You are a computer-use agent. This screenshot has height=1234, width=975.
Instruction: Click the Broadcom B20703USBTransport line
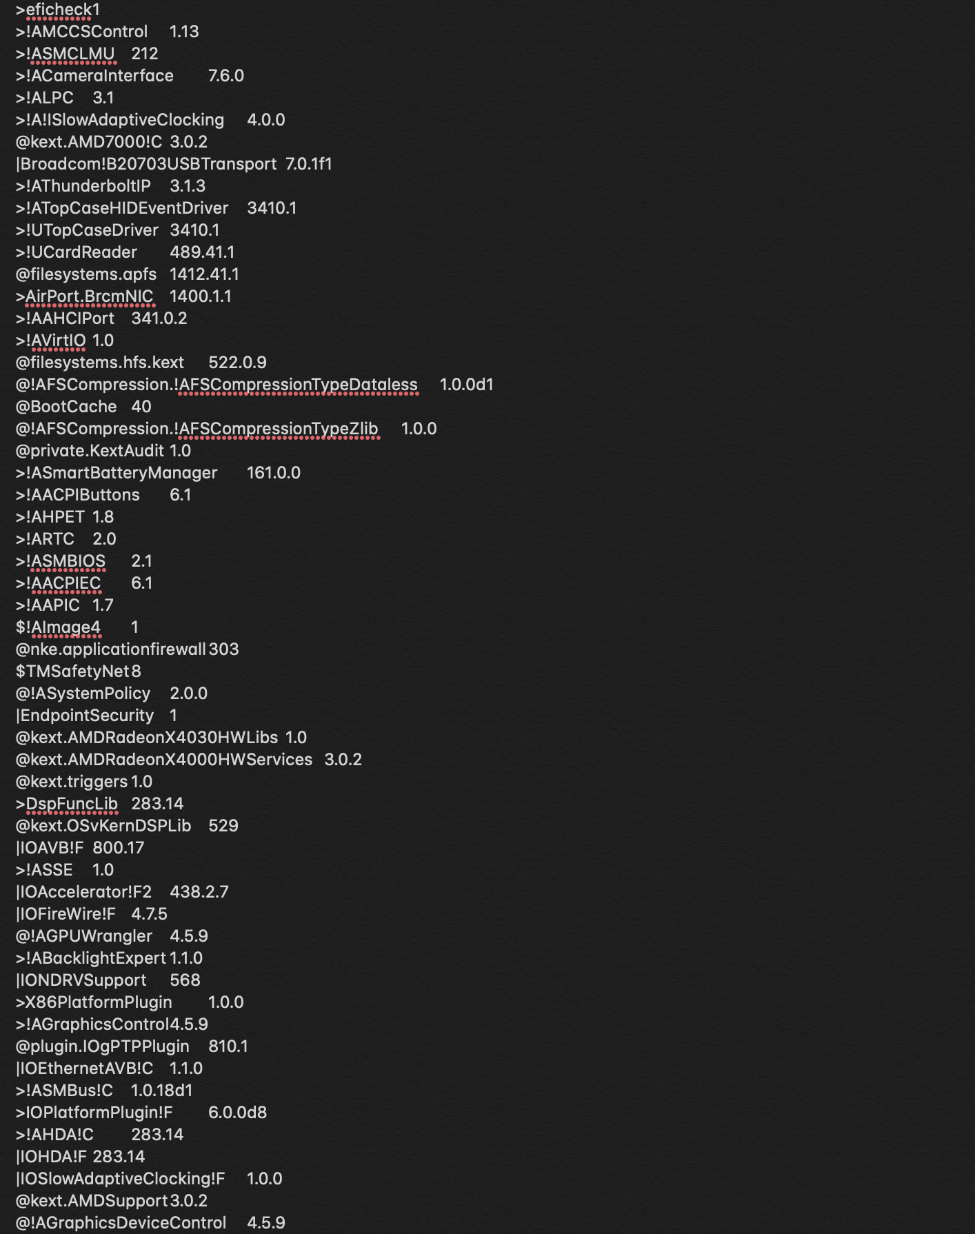(148, 164)
